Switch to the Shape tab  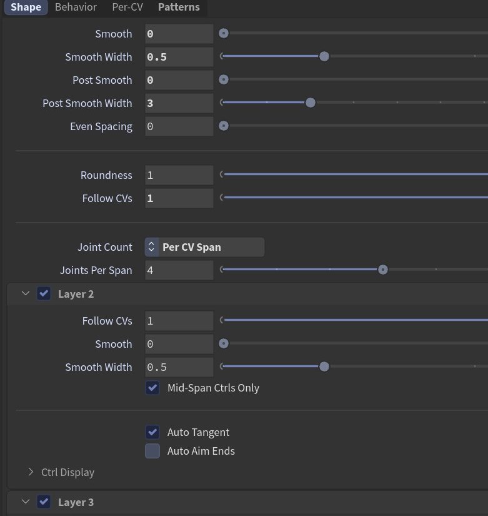pos(26,7)
